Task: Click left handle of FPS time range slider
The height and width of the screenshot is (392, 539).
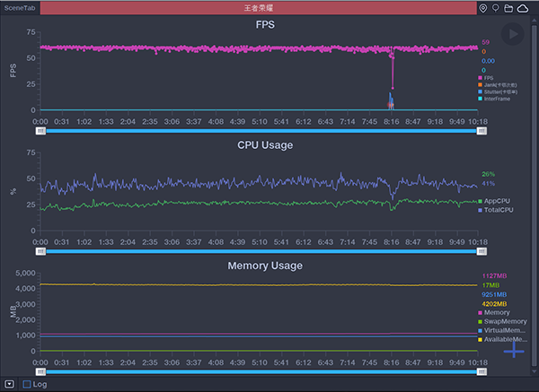Action: (40, 131)
